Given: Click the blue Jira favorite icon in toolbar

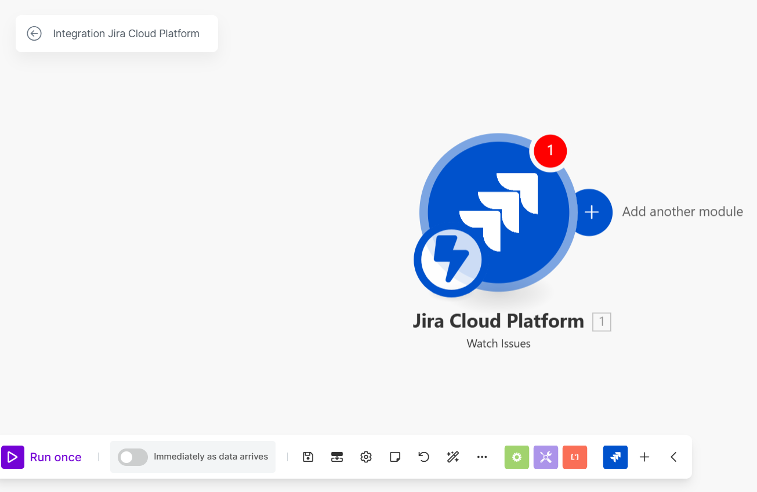Looking at the screenshot, I should tap(615, 457).
